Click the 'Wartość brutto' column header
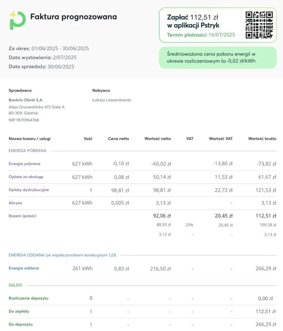Viewport: 283px width, 331px height. tap(262, 139)
